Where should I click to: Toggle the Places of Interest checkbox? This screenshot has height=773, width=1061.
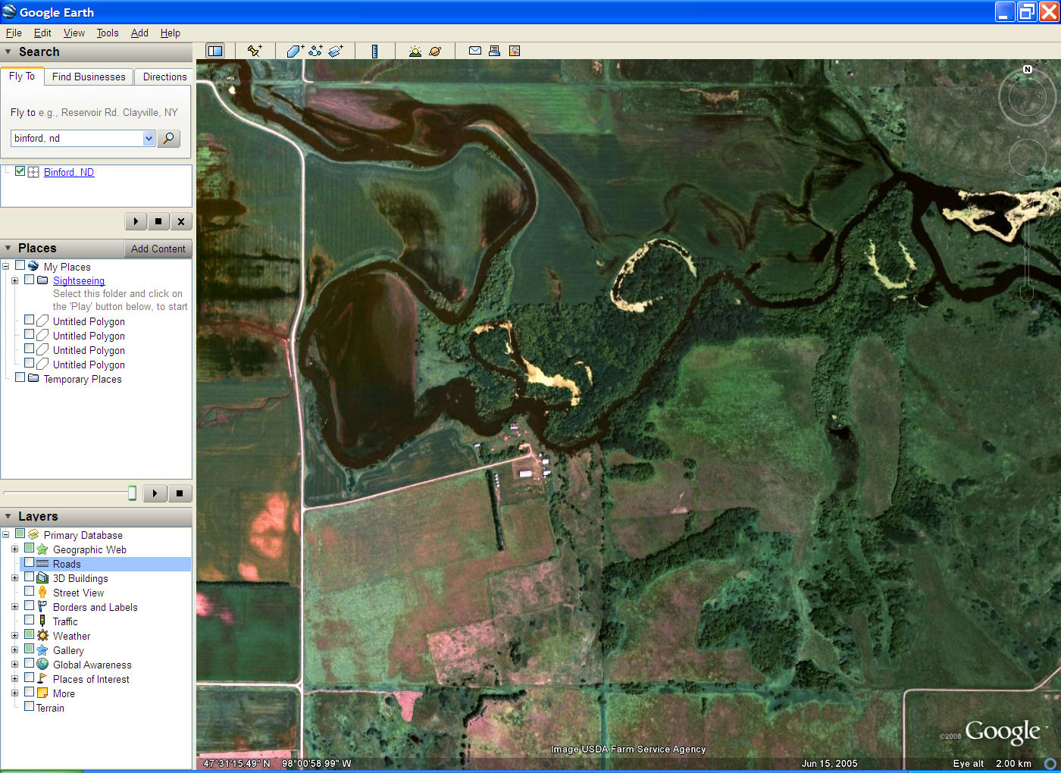tap(29, 678)
